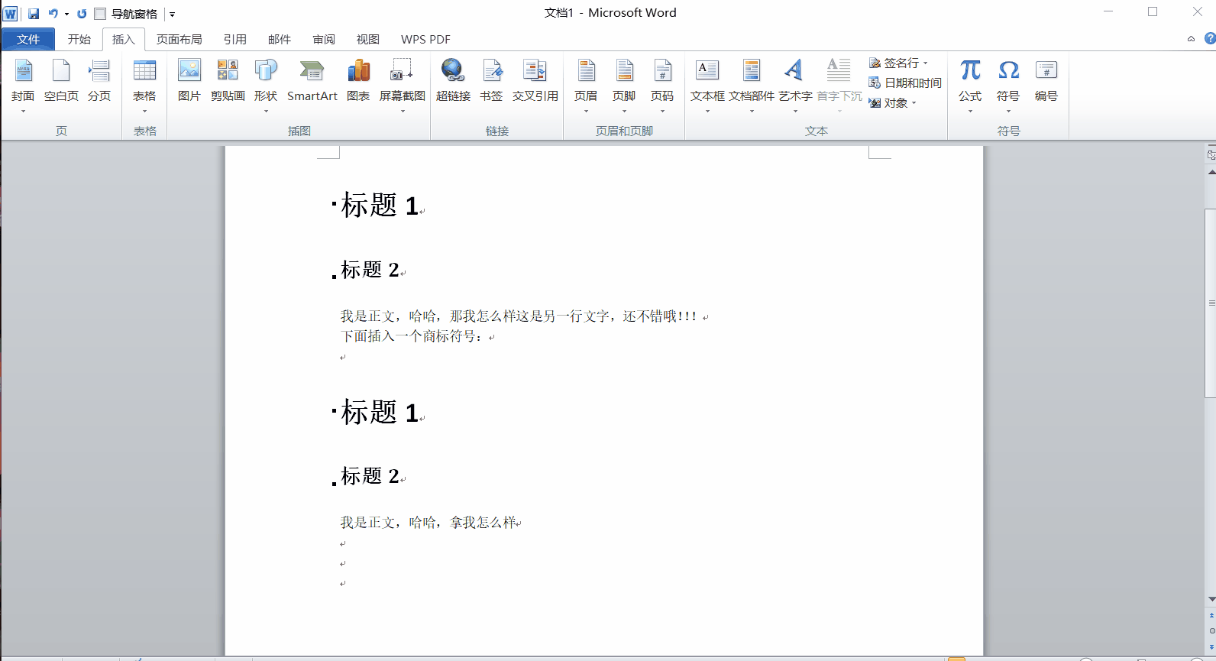Viewport: 1216px width, 661px height.
Task: Switch to the View (视图) tab
Action: (368, 39)
